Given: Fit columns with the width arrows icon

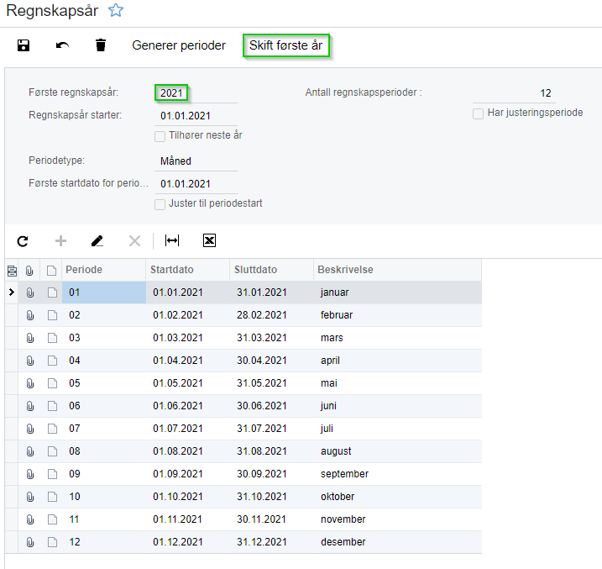Looking at the screenshot, I should point(172,241).
